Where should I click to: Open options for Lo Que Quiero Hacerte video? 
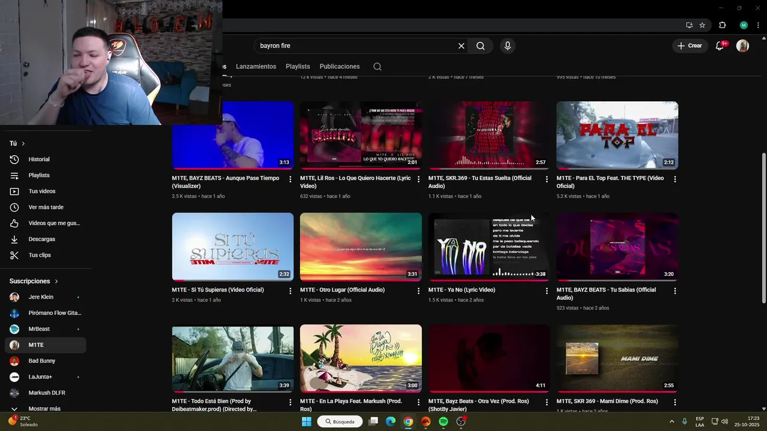click(419, 179)
